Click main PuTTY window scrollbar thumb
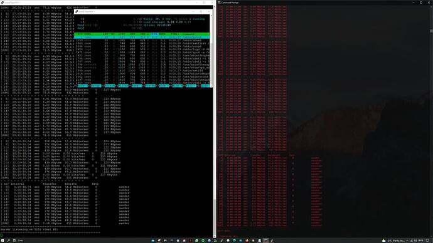 click(215, 216)
